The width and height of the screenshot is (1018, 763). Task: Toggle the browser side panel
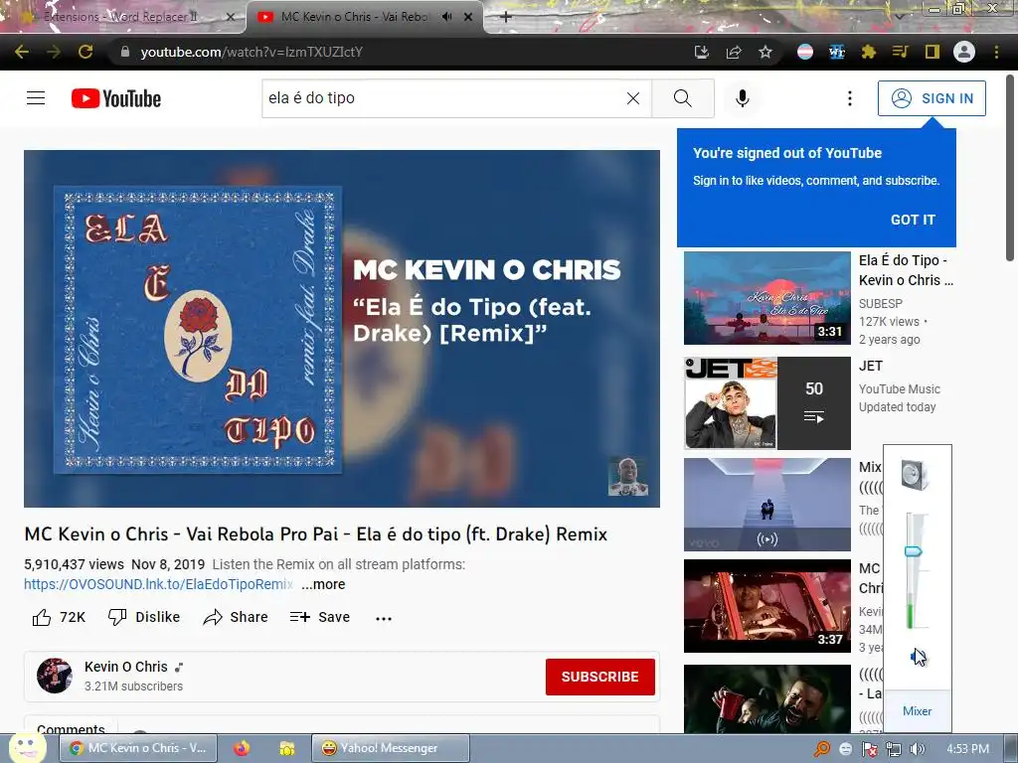click(933, 52)
